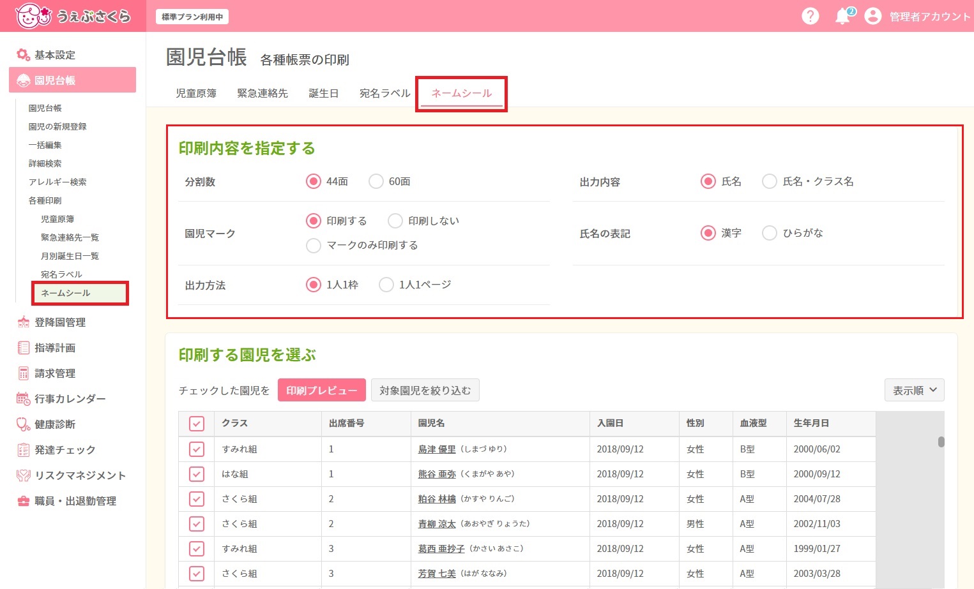The image size is (974, 589).
Task: Open 宛名ラベル in sidebar submenu
Action: point(61,274)
